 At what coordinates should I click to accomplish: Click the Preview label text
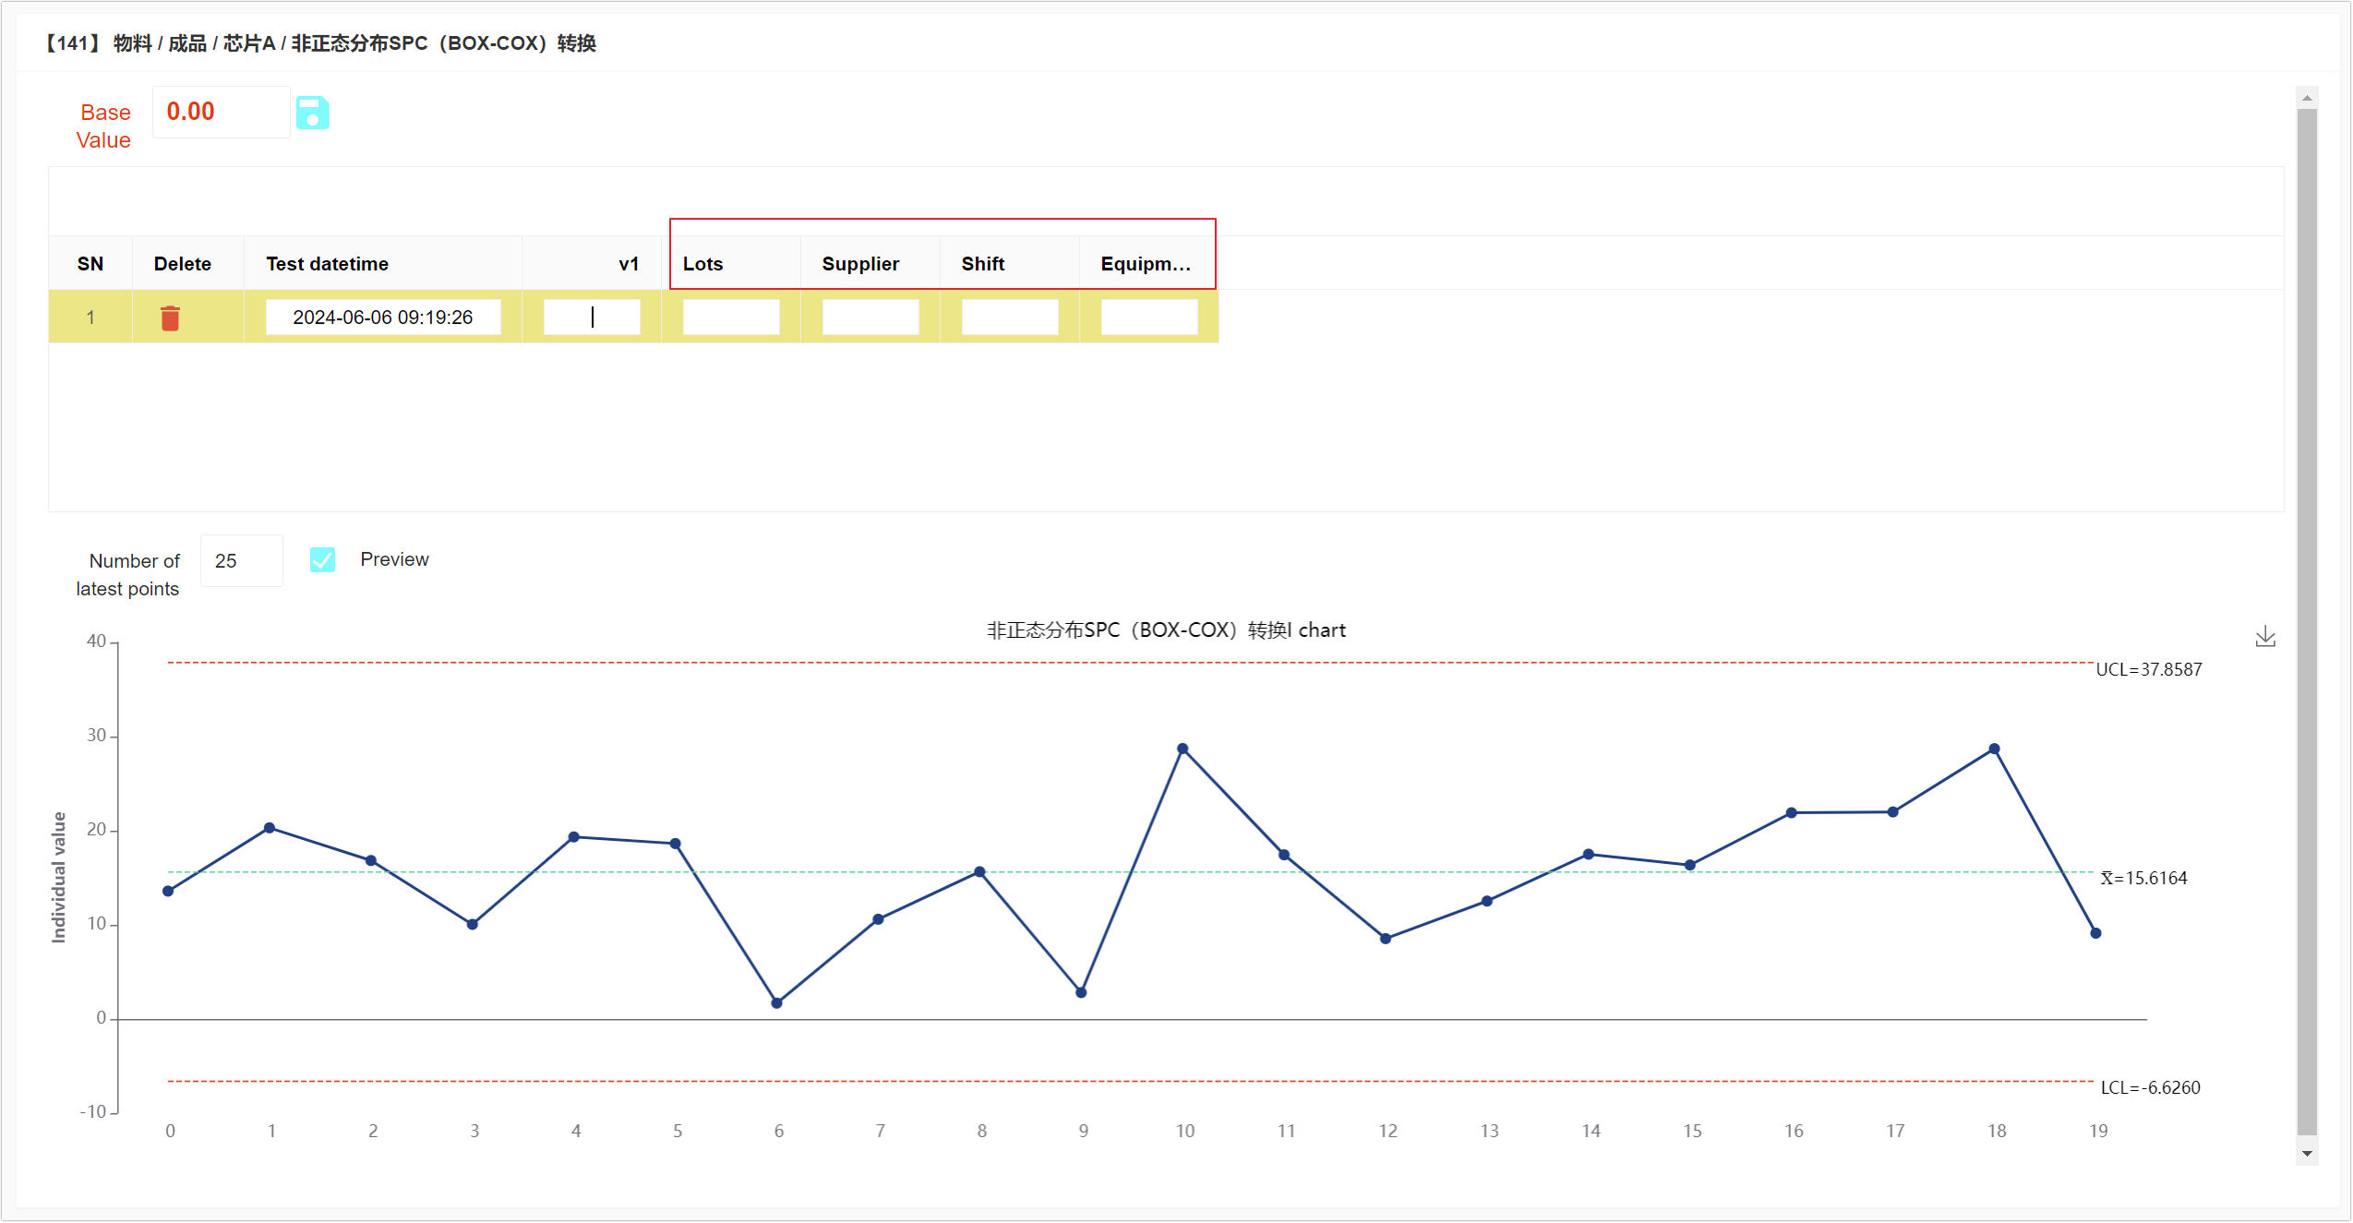pos(394,559)
